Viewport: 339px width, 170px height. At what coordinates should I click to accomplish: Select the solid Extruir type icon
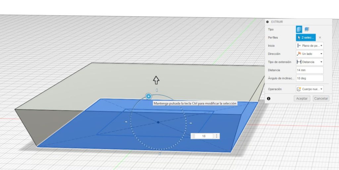coord(299,29)
